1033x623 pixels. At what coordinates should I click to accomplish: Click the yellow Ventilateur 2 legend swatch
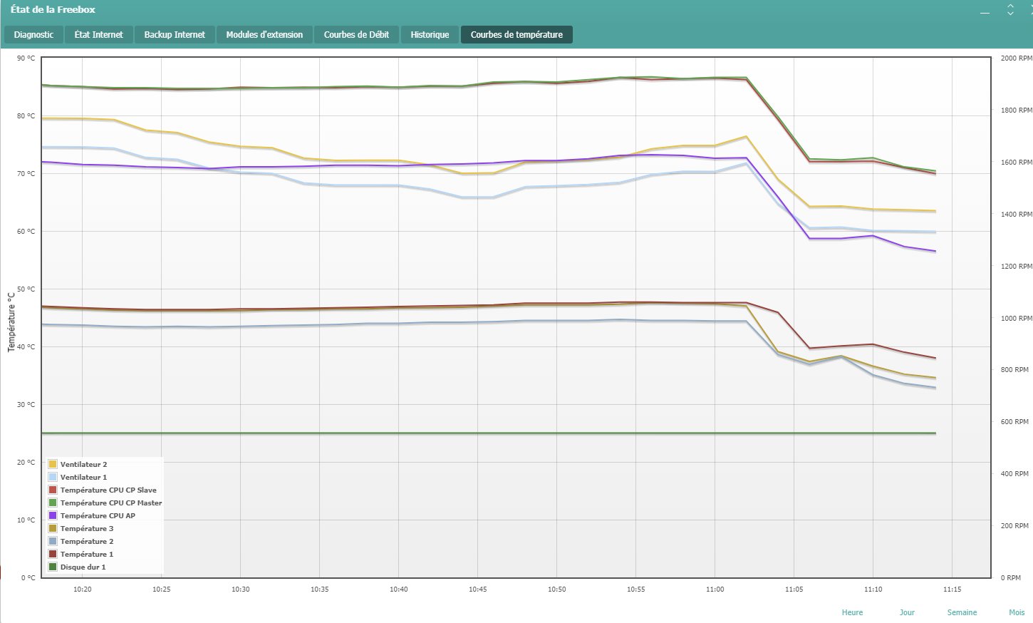pos(53,465)
